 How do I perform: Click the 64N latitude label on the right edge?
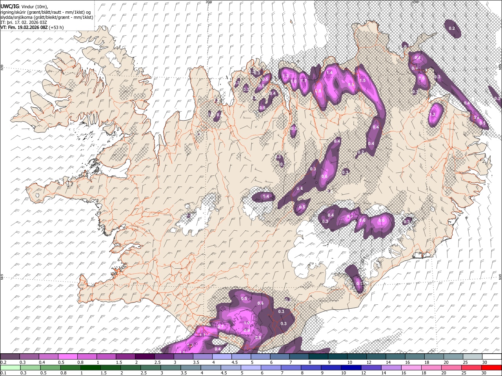click(500, 276)
